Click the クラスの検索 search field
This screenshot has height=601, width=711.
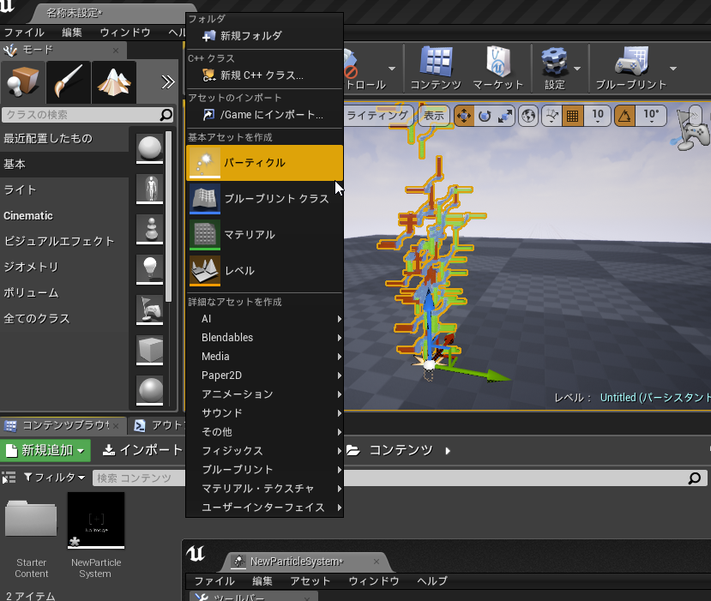(x=87, y=115)
